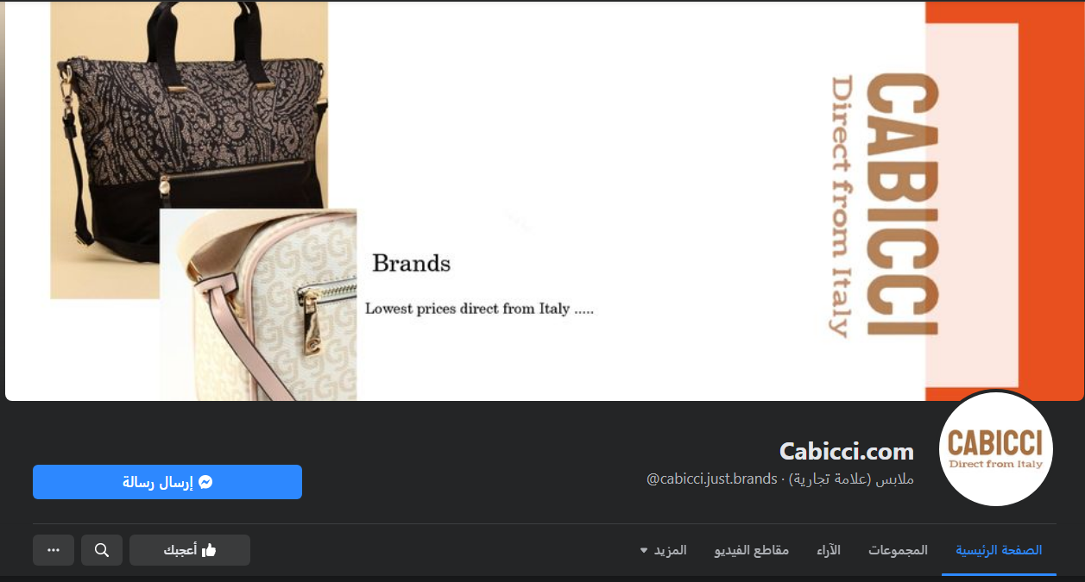Select the مقاطع الفيديو videos tab
1085x582 pixels.
[752, 550]
